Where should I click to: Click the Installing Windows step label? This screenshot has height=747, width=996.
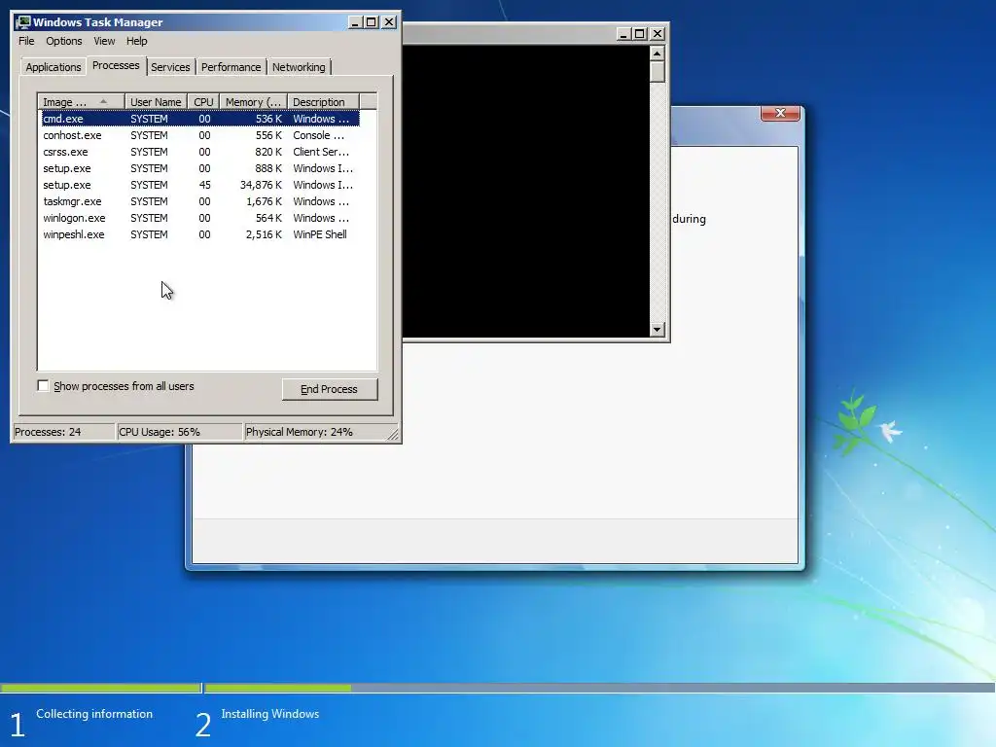click(x=270, y=714)
